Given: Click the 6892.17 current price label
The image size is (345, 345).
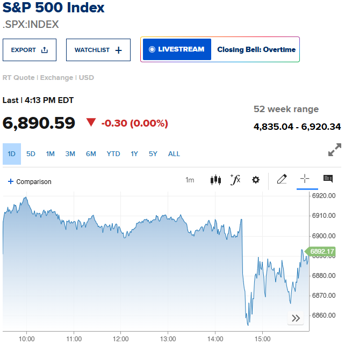Looking at the screenshot, I should point(322,251).
